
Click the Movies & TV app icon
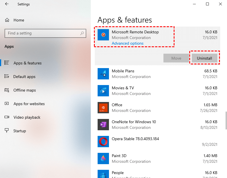103,91
